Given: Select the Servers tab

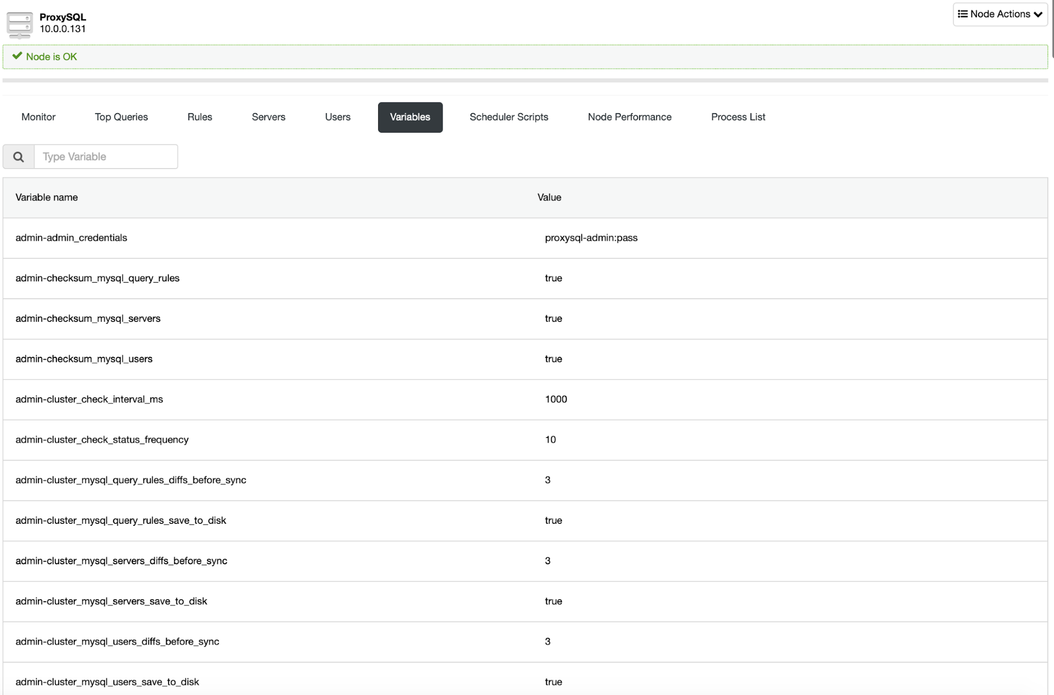Looking at the screenshot, I should pyautogui.click(x=268, y=117).
